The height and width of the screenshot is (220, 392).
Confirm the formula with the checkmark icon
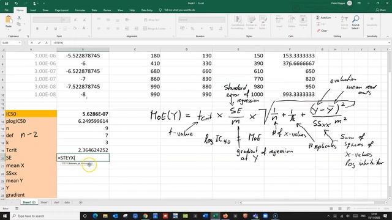tap(39, 43)
